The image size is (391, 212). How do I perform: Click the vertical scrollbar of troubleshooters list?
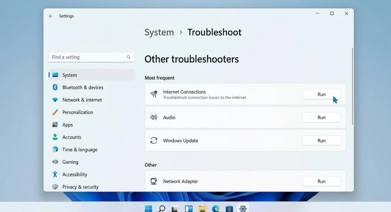coord(352,86)
